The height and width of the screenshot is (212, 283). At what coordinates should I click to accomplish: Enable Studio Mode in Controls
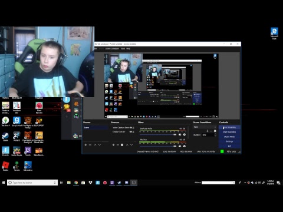(x=229, y=137)
